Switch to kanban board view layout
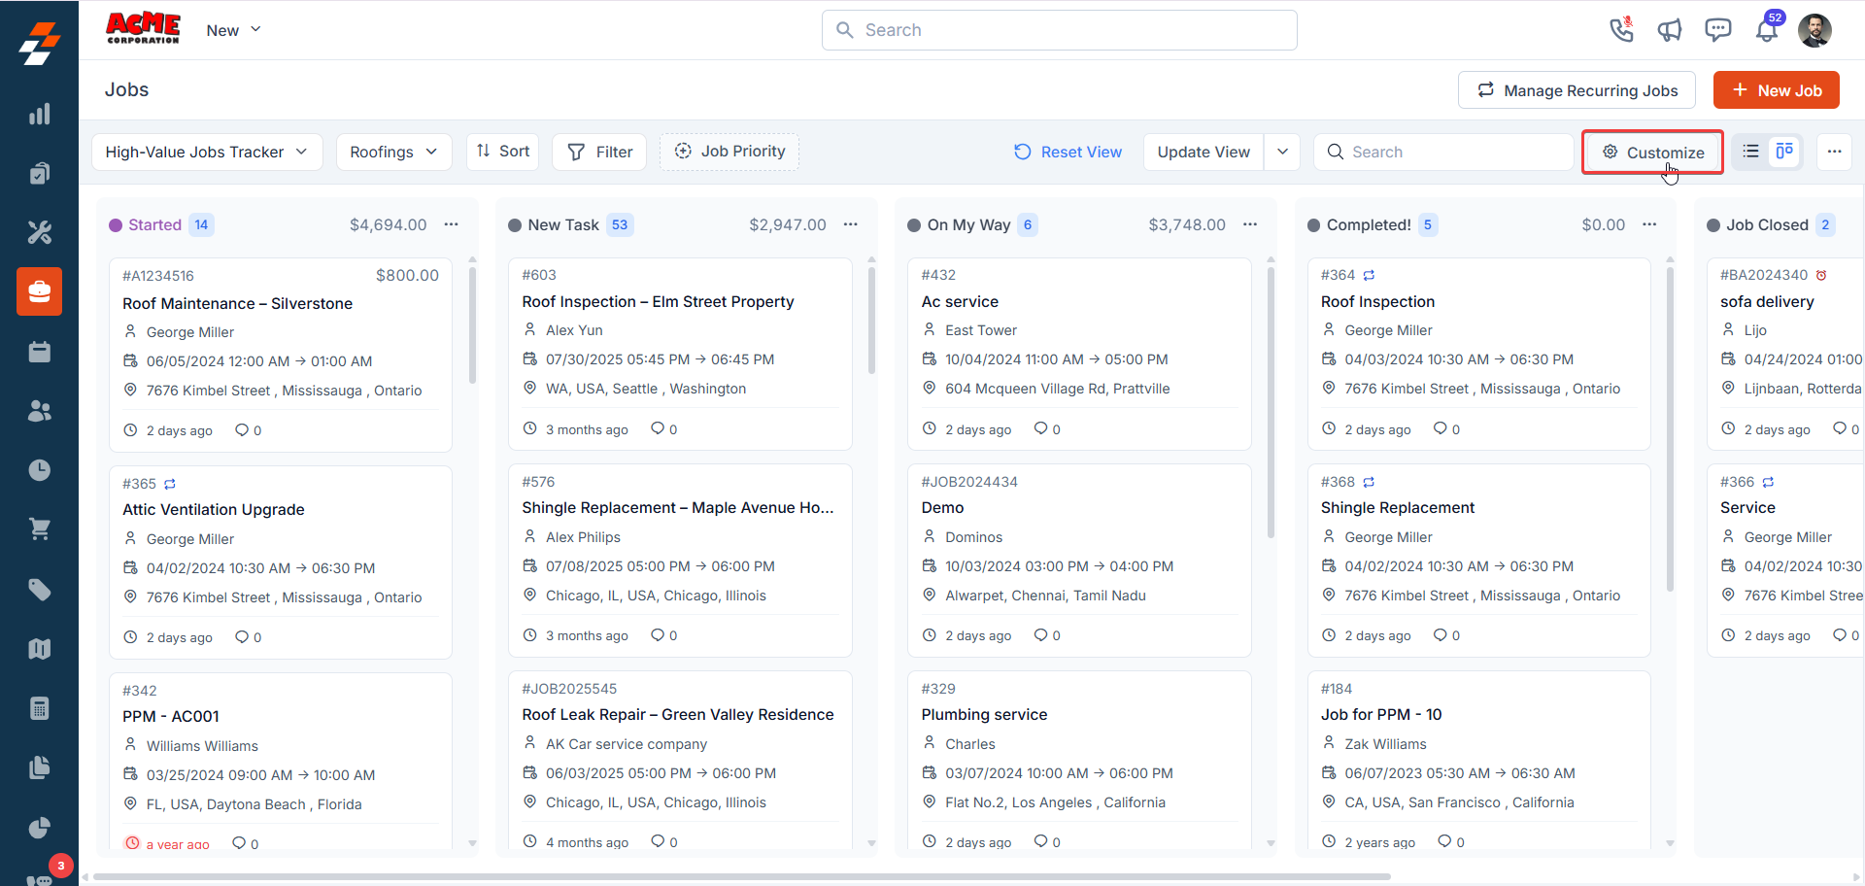 pyautogui.click(x=1785, y=152)
